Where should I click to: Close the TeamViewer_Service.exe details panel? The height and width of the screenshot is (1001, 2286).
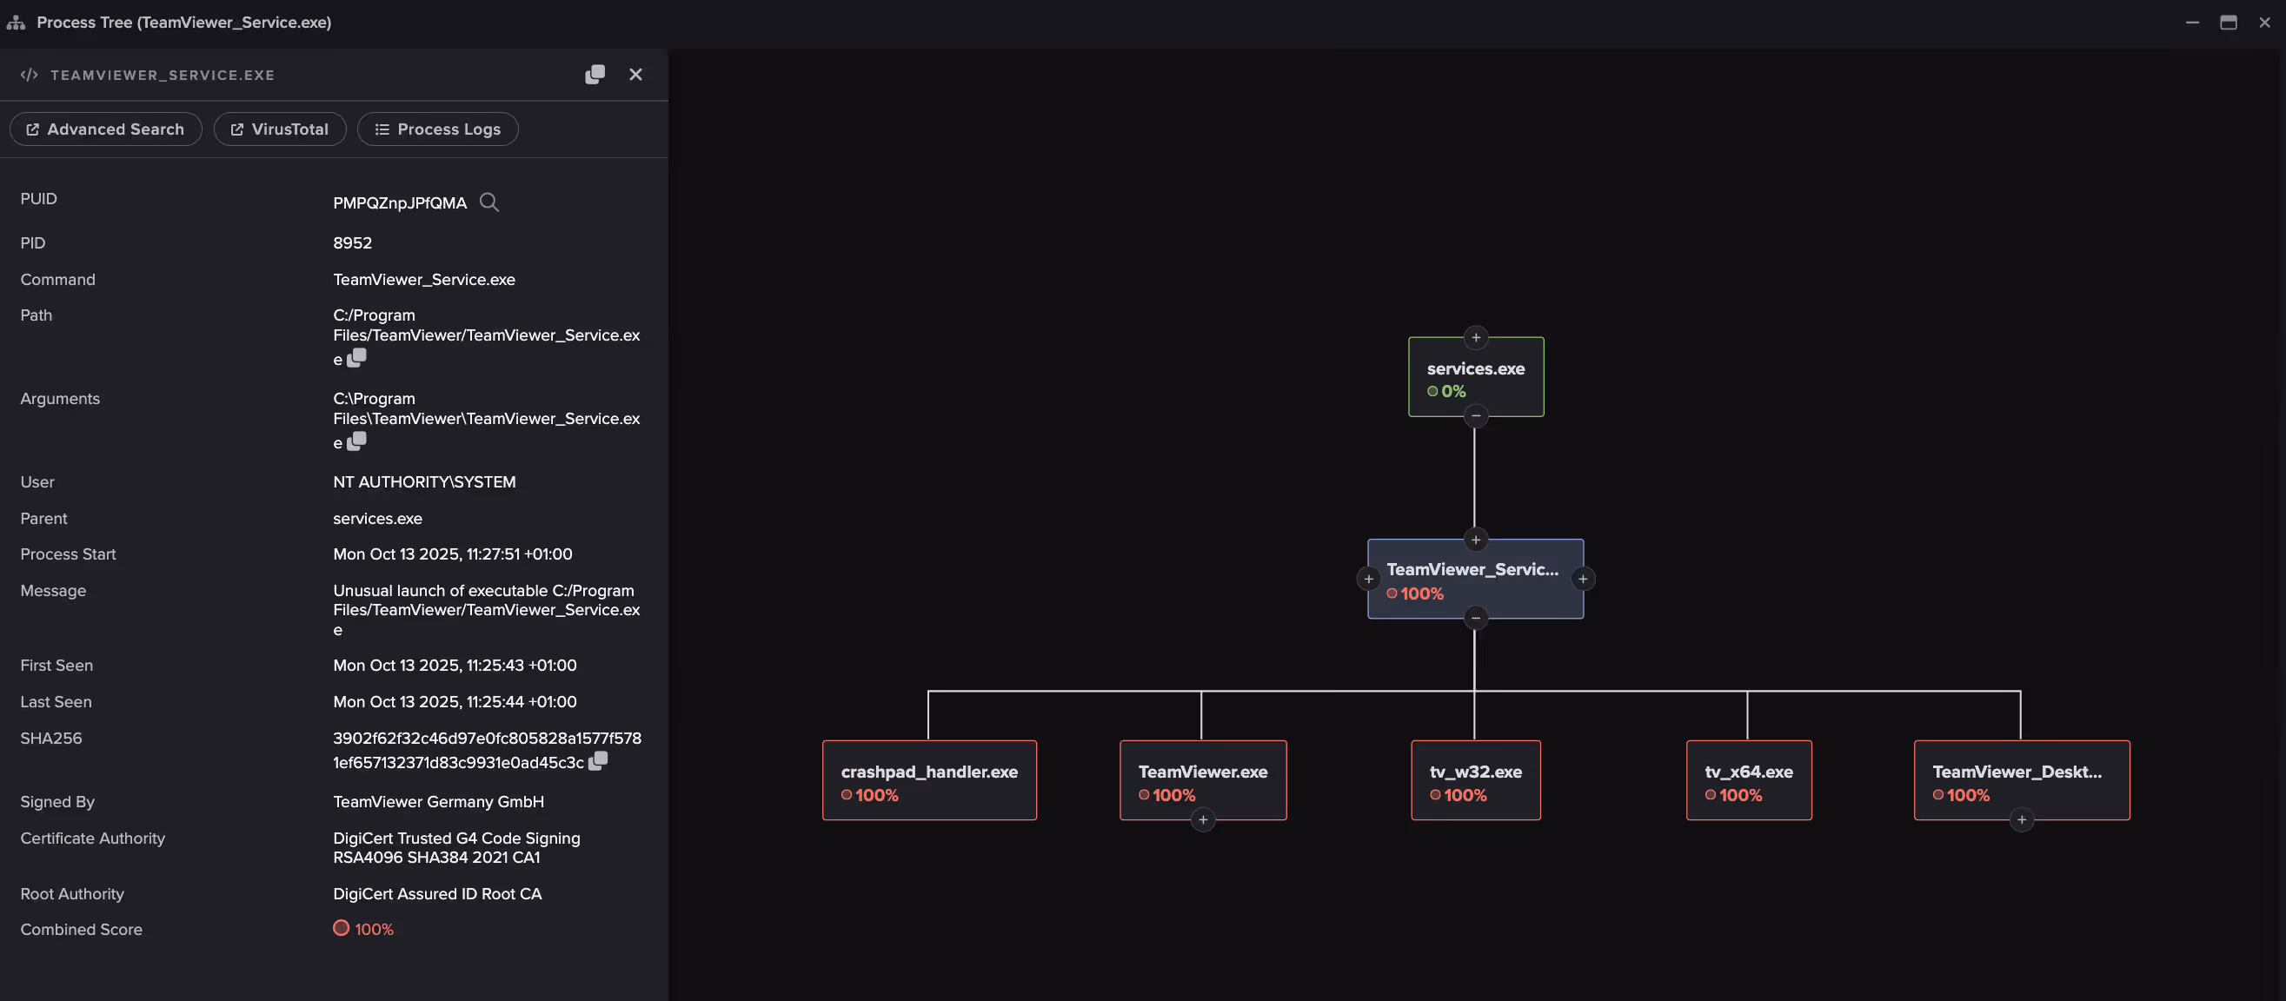click(x=635, y=75)
